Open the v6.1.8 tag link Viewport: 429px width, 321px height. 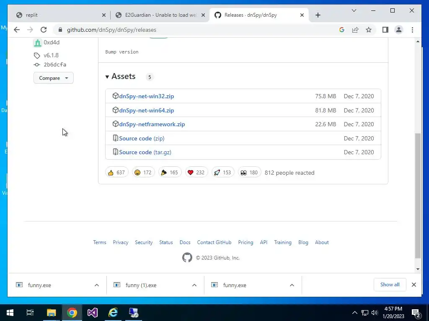click(51, 55)
